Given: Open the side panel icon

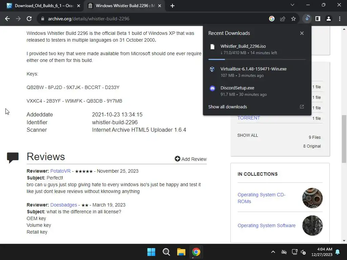Looking at the screenshot, I should [x=318, y=19].
